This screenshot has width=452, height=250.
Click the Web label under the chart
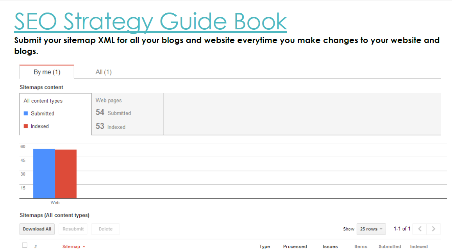click(55, 203)
